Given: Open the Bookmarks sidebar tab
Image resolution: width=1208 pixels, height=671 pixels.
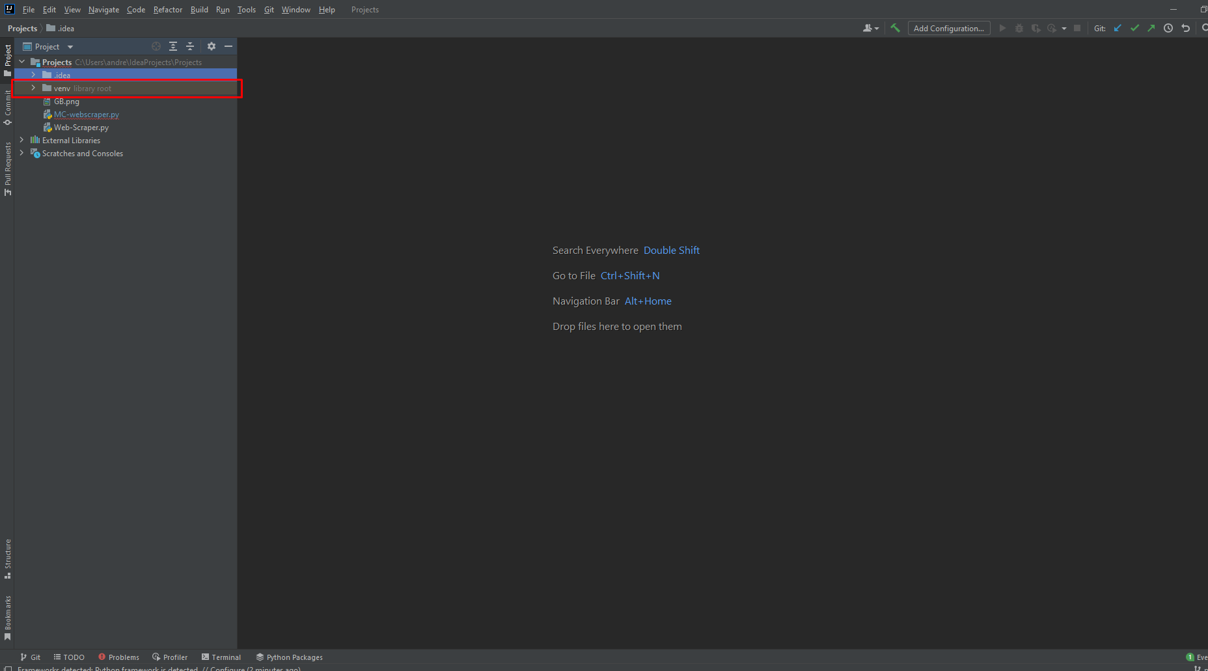Looking at the screenshot, I should point(7,618).
